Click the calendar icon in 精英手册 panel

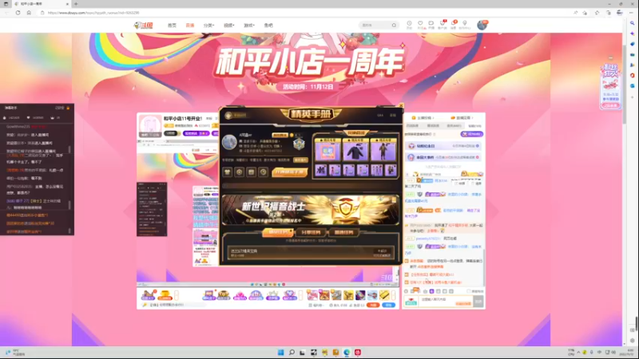251,172
